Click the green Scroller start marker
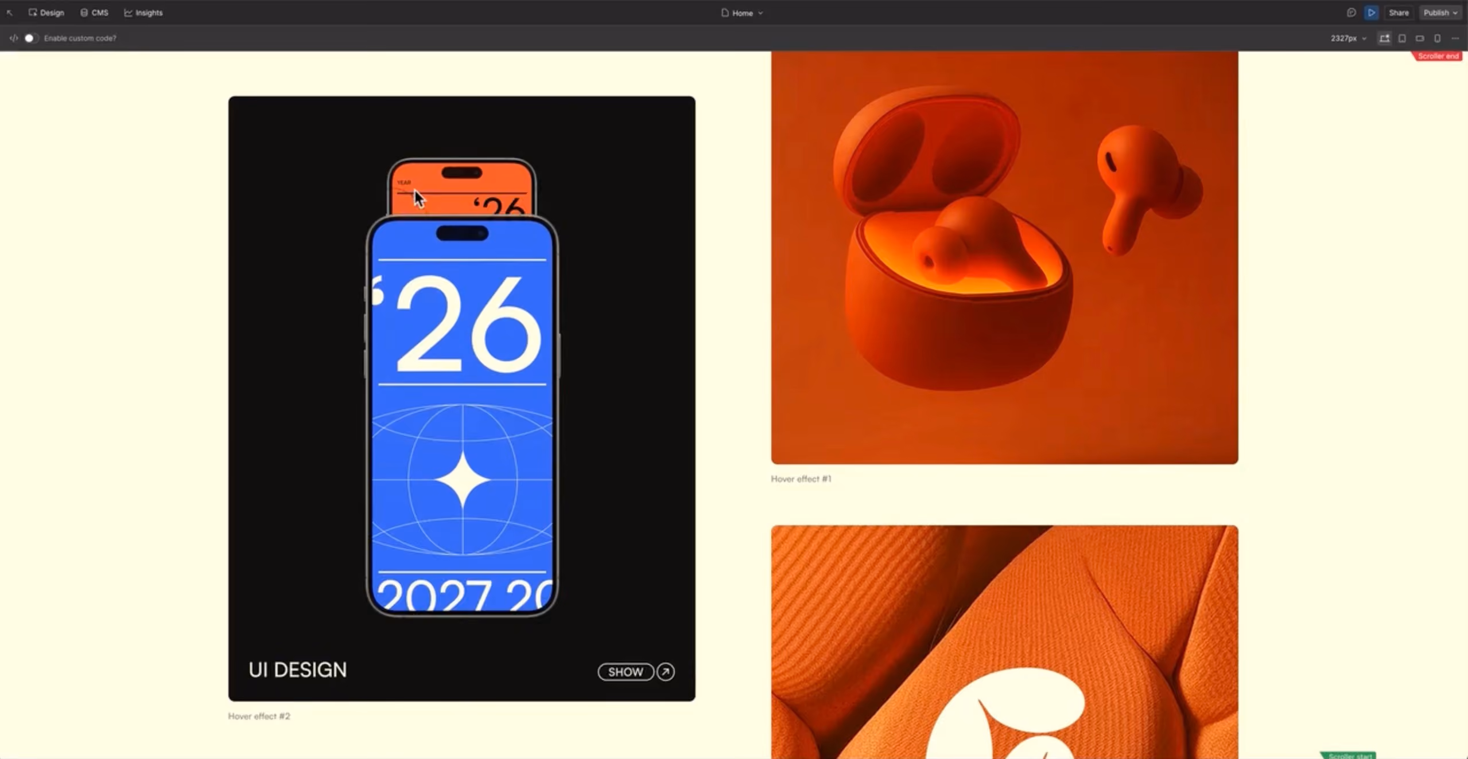Screen dimensions: 1468x759 1349,756
